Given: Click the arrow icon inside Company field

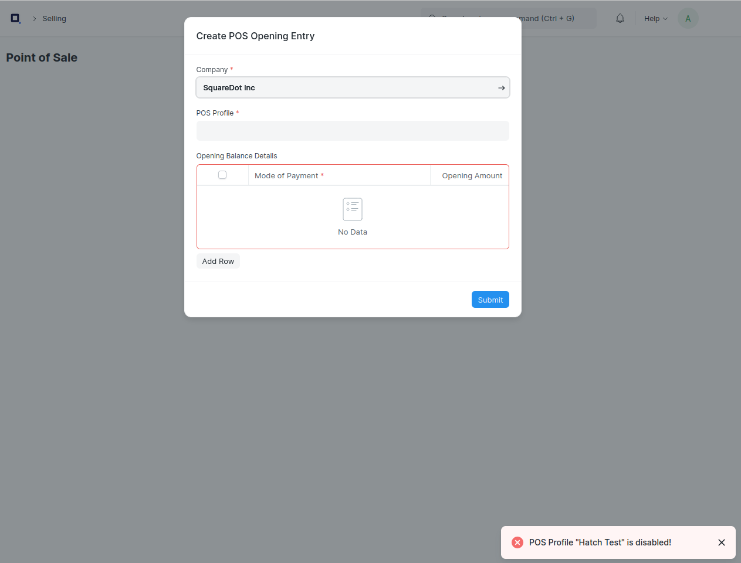Looking at the screenshot, I should point(502,87).
